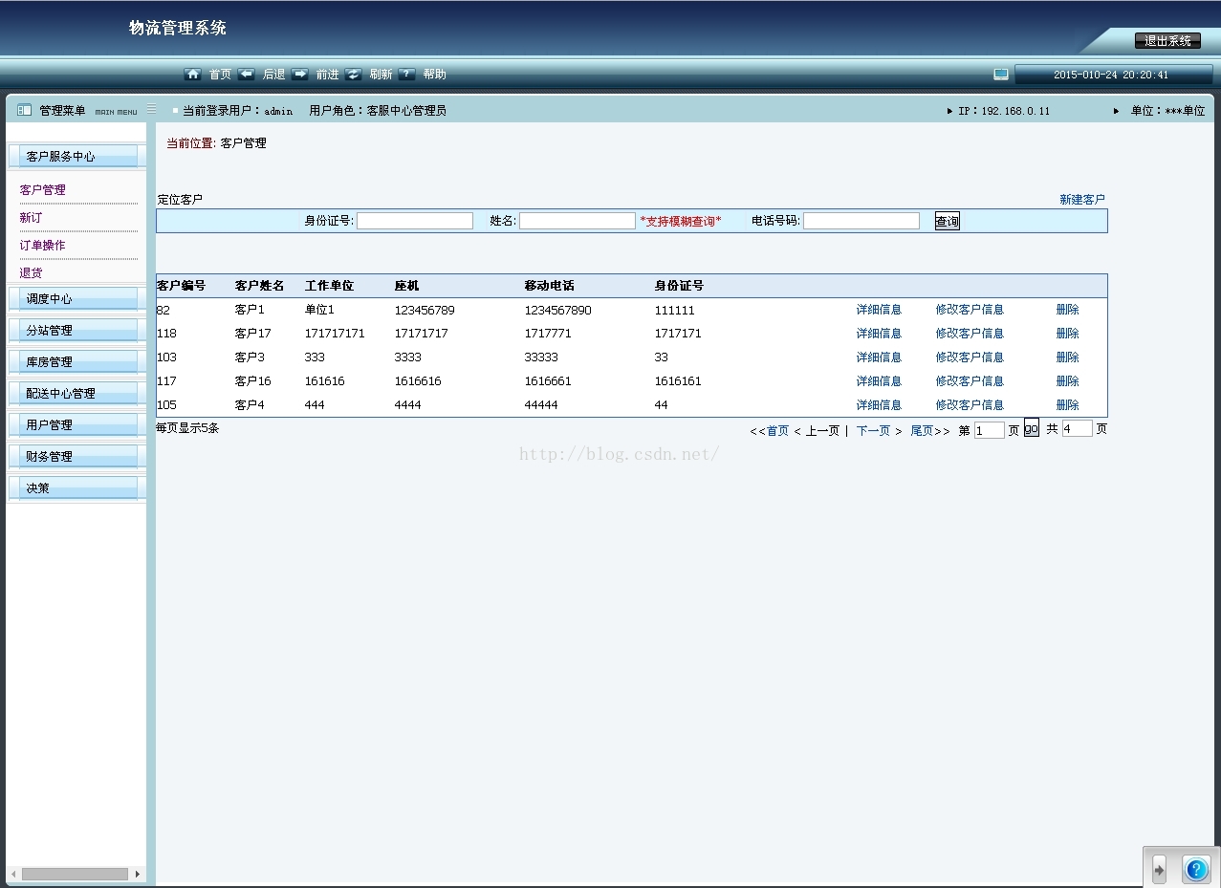
Task: Expand the 调度中心 menu section
Action: (76, 299)
